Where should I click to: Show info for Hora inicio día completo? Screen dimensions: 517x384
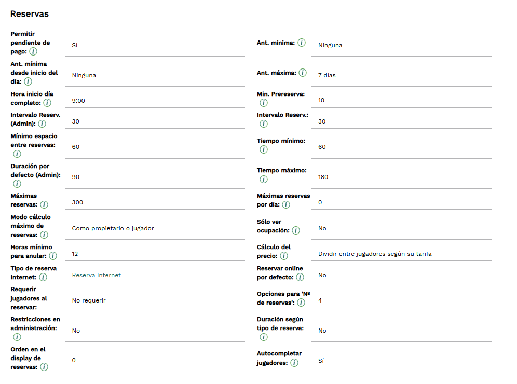(47, 103)
